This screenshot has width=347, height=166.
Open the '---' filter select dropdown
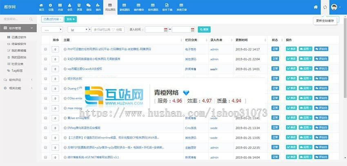coord(52,30)
